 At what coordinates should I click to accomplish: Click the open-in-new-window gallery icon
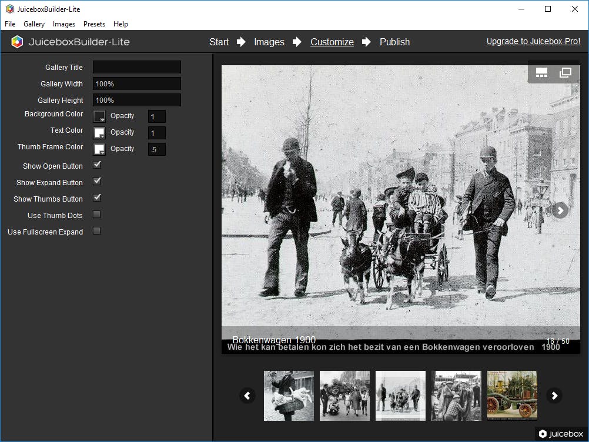tap(565, 72)
